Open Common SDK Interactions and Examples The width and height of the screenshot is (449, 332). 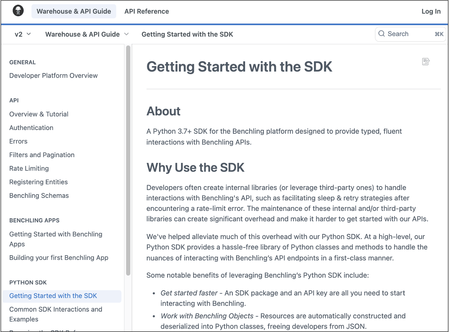point(56,314)
